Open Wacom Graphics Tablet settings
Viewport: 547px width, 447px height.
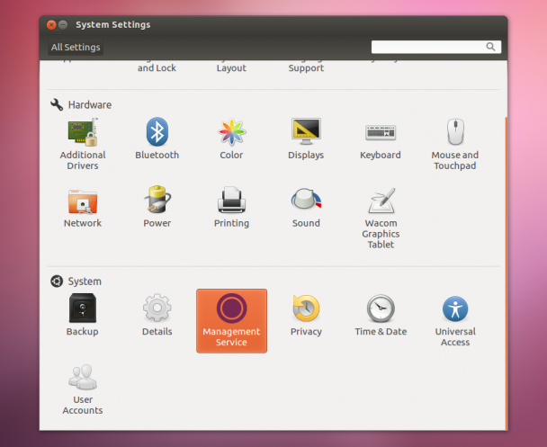pyautogui.click(x=381, y=218)
